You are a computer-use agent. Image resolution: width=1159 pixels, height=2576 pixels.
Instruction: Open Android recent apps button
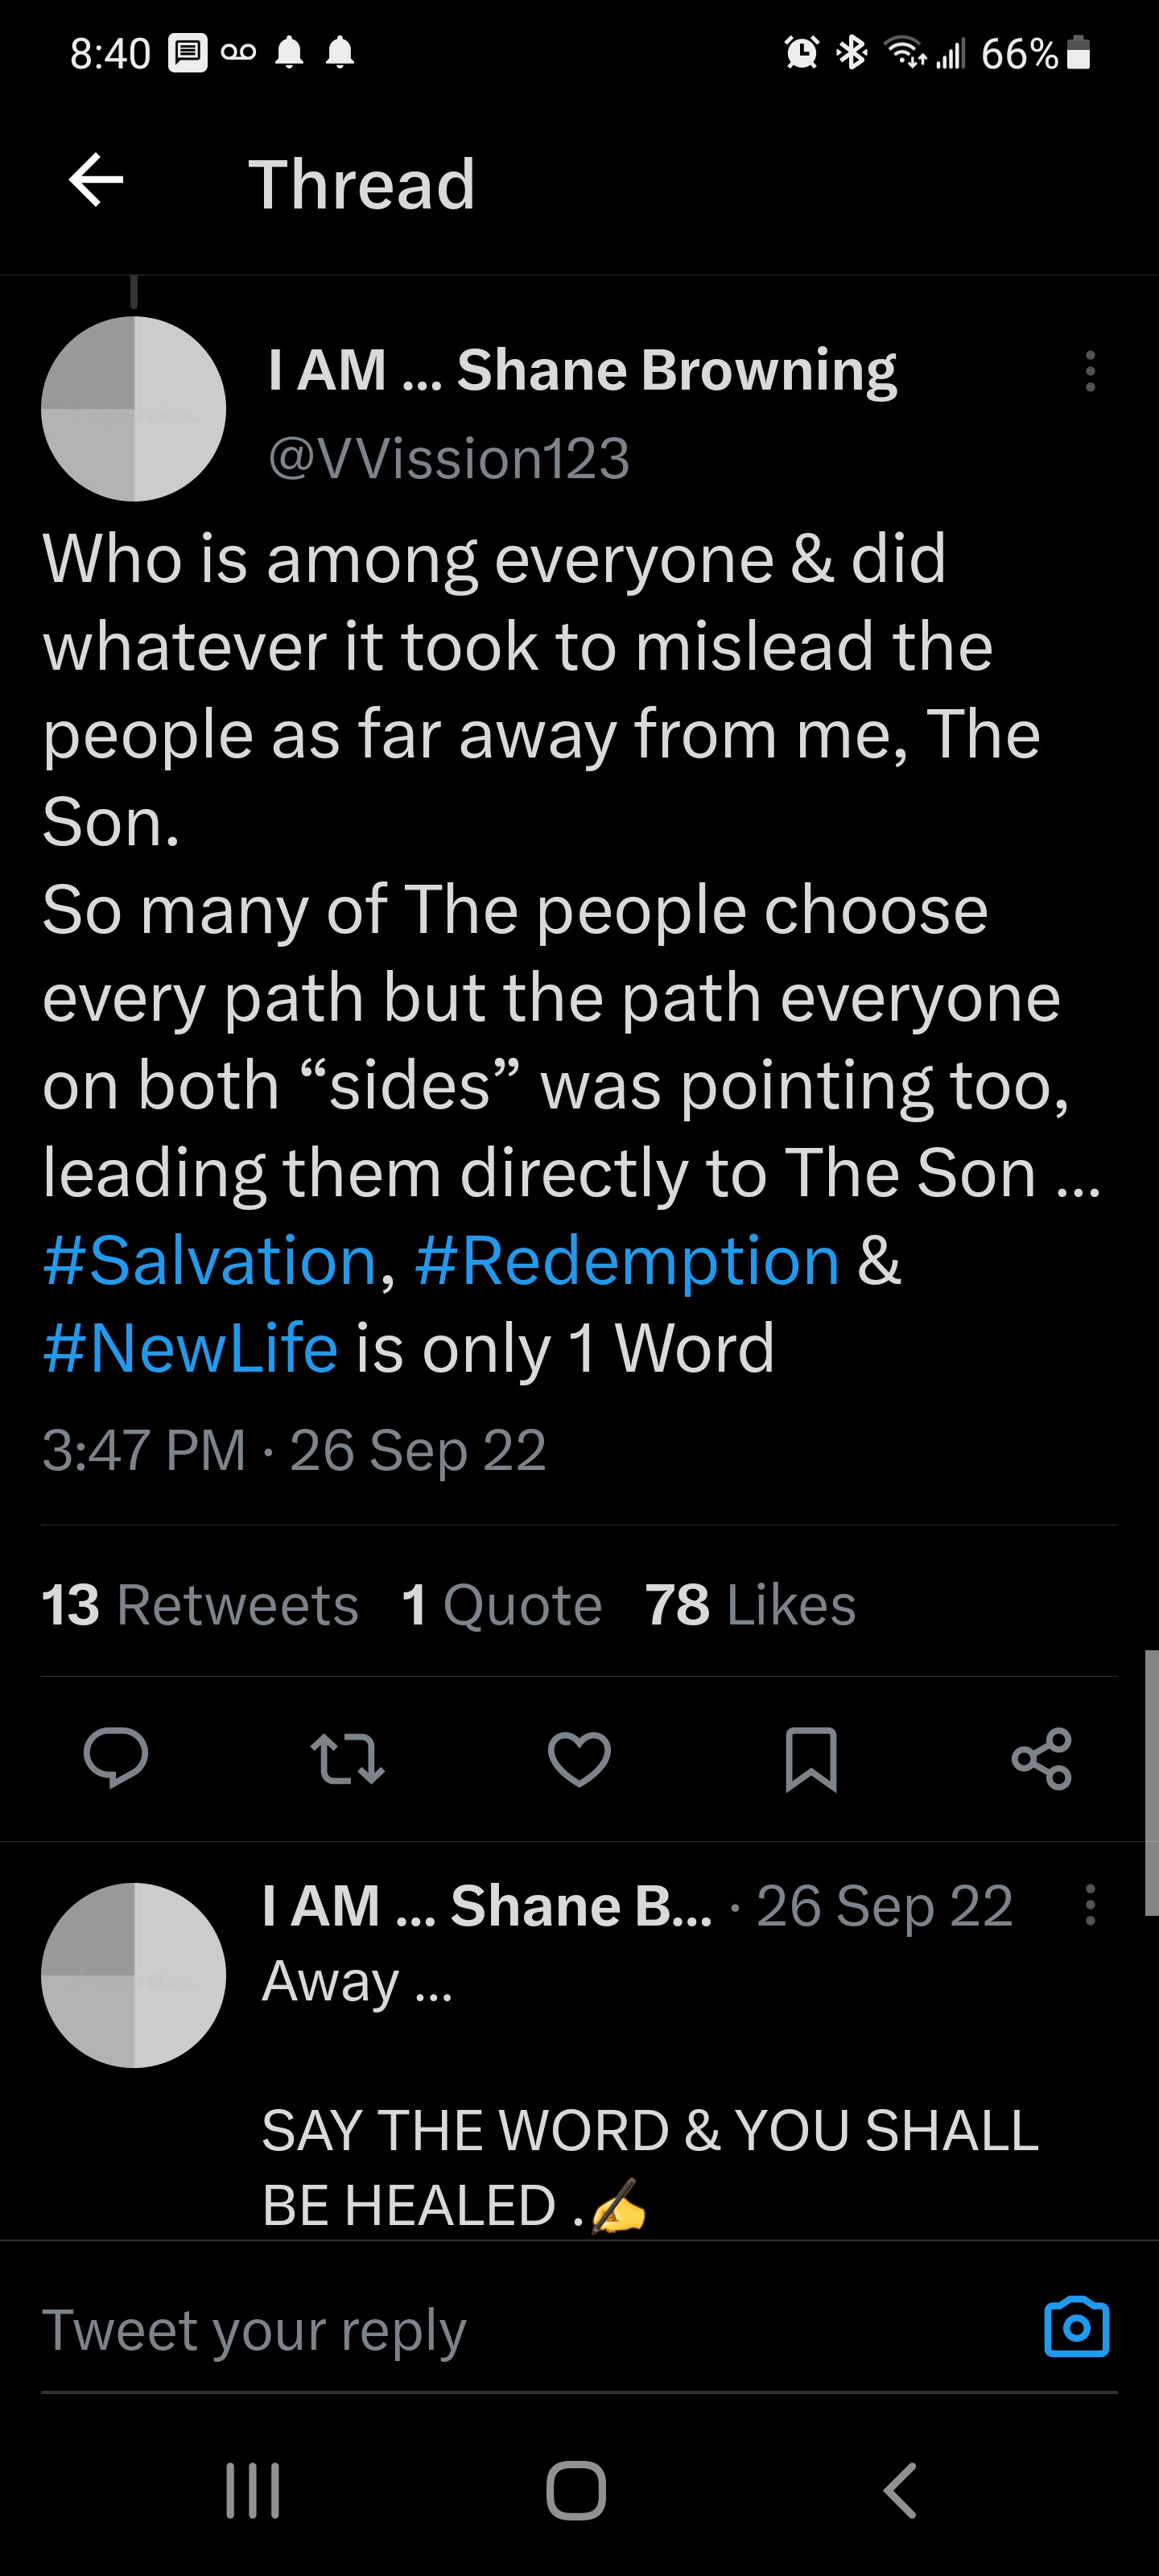click(x=252, y=2490)
